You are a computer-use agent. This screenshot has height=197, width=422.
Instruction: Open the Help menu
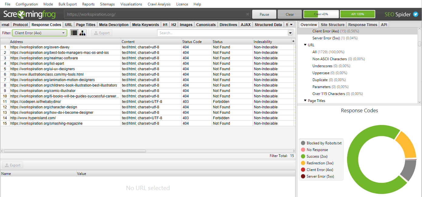197,4
